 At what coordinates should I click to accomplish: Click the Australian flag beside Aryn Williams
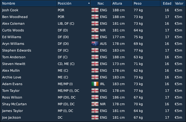tap(95, 44)
